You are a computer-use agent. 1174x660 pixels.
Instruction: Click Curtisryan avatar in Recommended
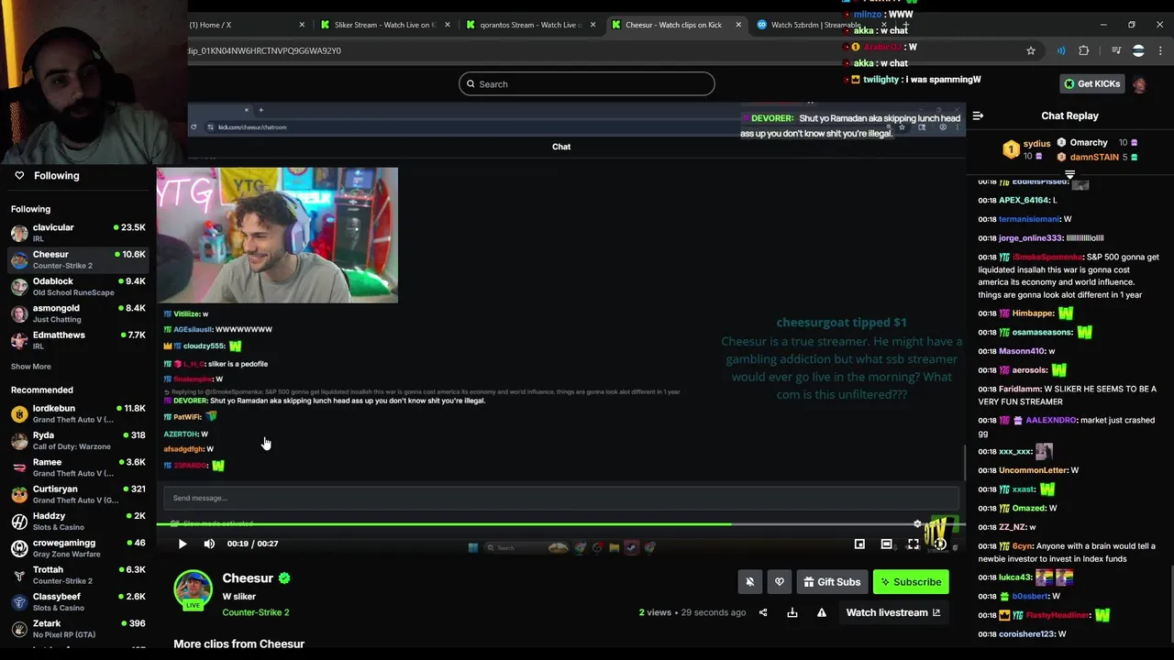pos(19,494)
